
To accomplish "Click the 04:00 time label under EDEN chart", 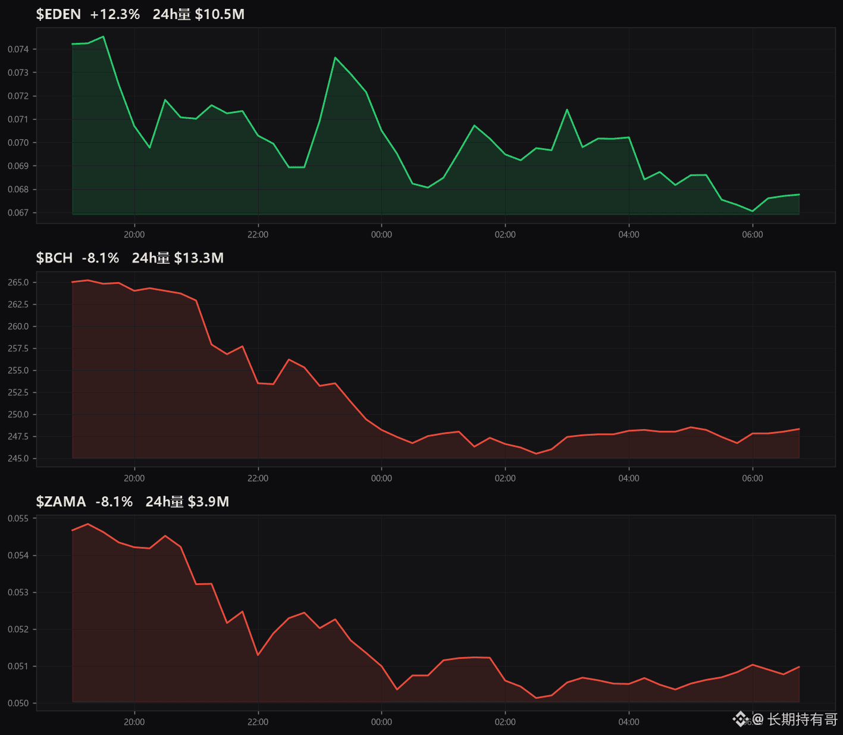I will (629, 234).
